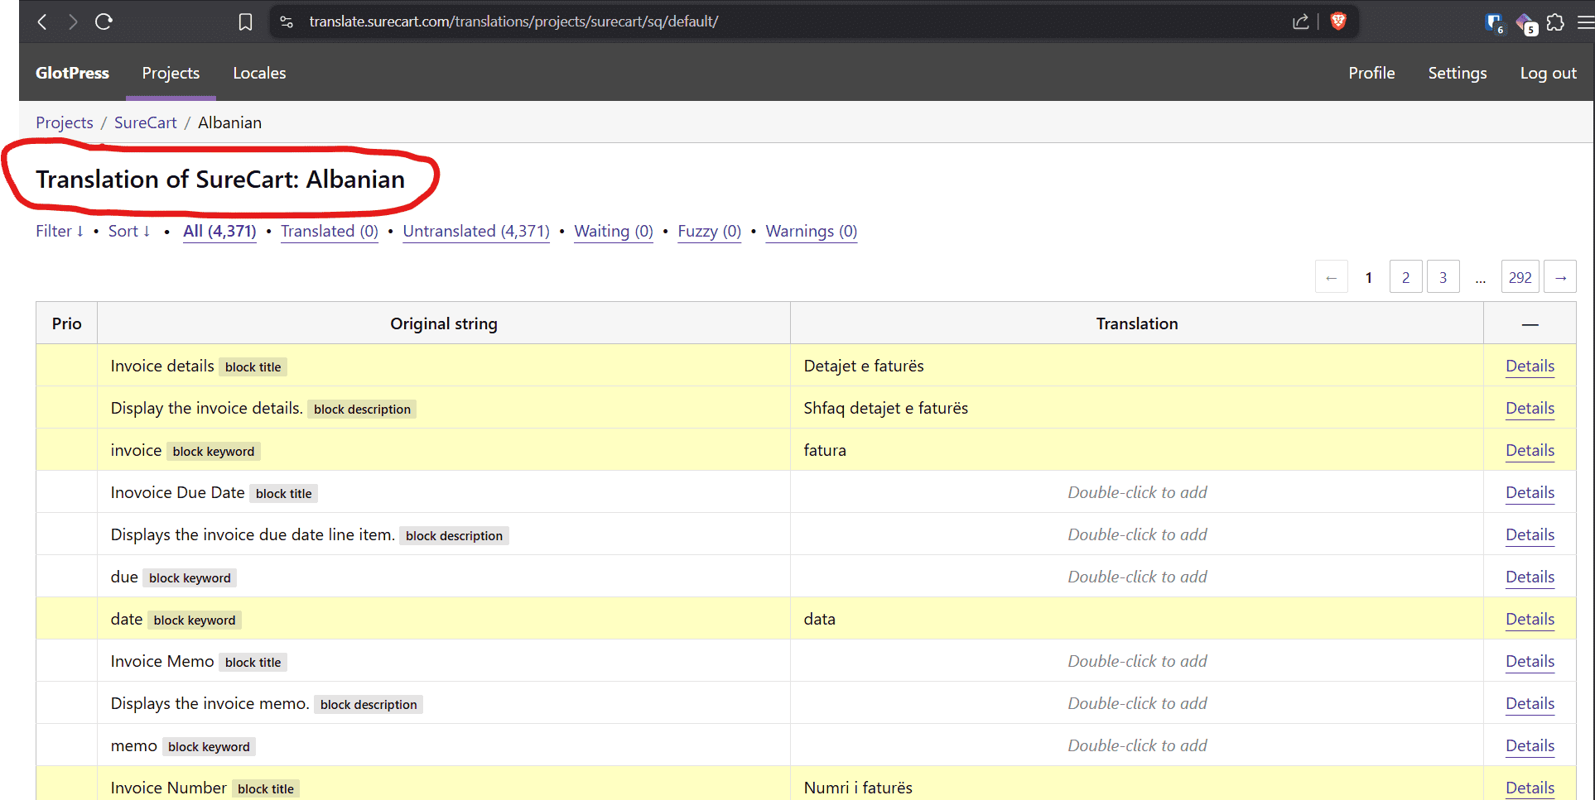Viewport: 1595px width, 800px height.
Task: Share the page via the share icon
Action: click(1300, 22)
